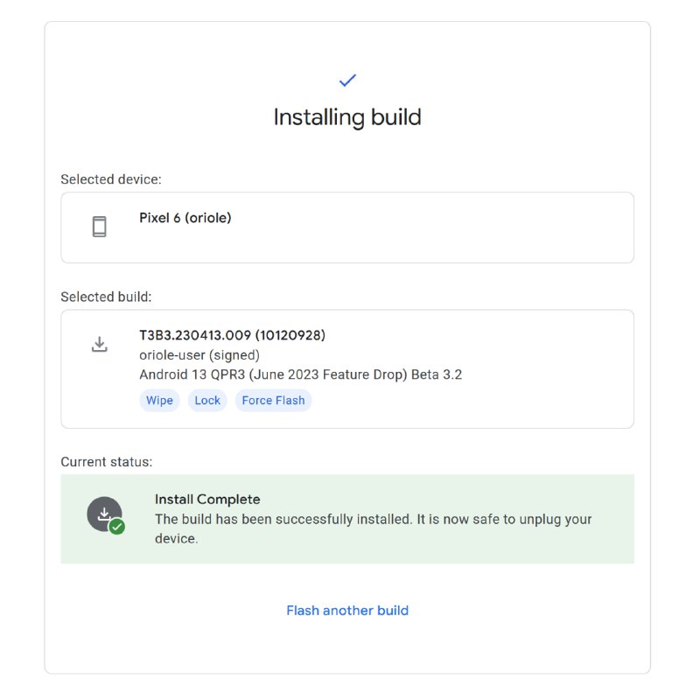Click build ID T3B3.230413.009 (10120928)

click(232, 335)
